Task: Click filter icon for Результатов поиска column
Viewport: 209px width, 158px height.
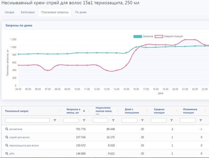Action: click(113, 120)
